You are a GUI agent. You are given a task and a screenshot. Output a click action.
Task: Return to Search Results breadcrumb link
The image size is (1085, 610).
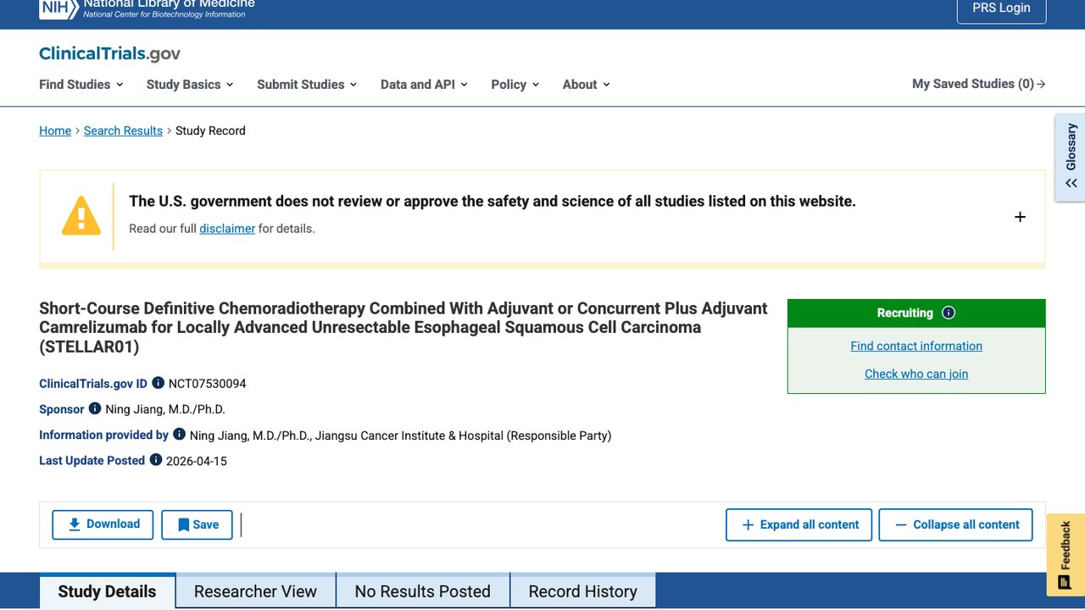pyautogui.click(x=123, y=130)
